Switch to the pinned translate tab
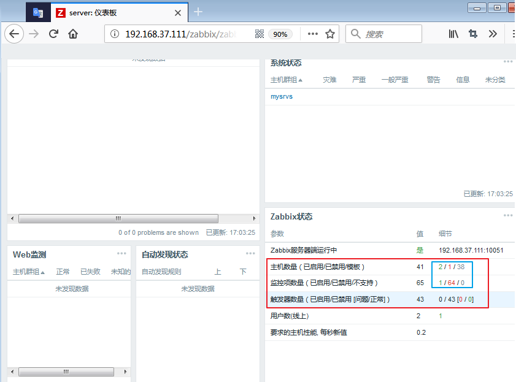The image size is (516, 382). pos(38,12)
